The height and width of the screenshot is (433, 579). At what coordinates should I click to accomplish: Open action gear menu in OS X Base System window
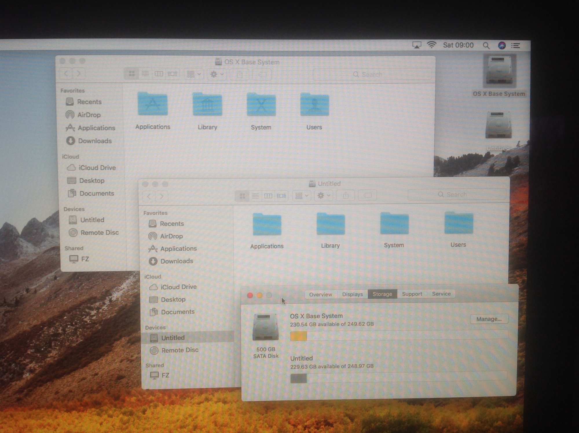(217, 74)
